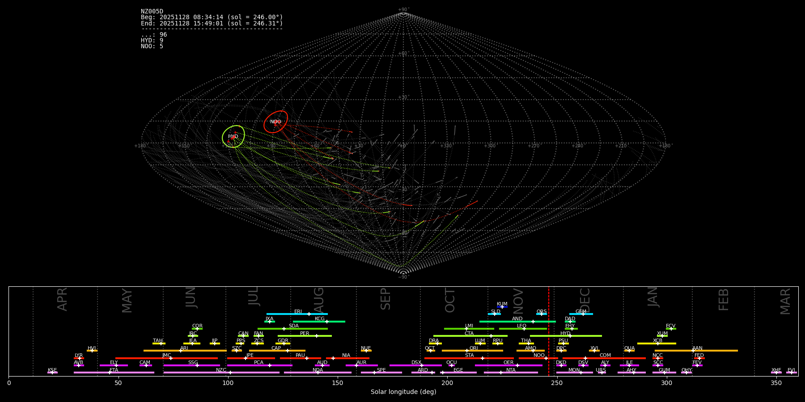The height and width of the screenshot is (402, 805).
Task: Click the Beg: 20251128 08:34:14 line
Action: [x=212, y=17]
